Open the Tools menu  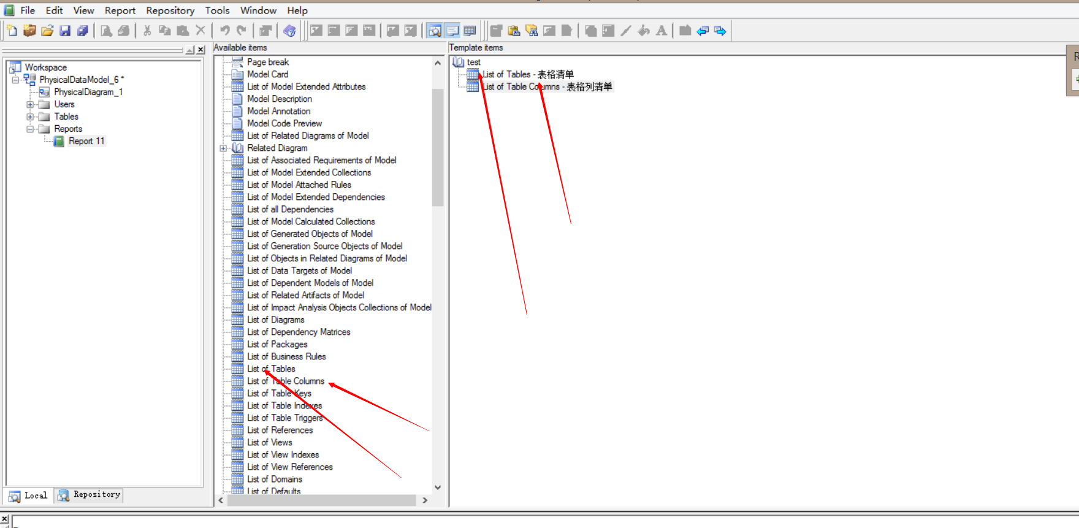(x=217, y=10)
